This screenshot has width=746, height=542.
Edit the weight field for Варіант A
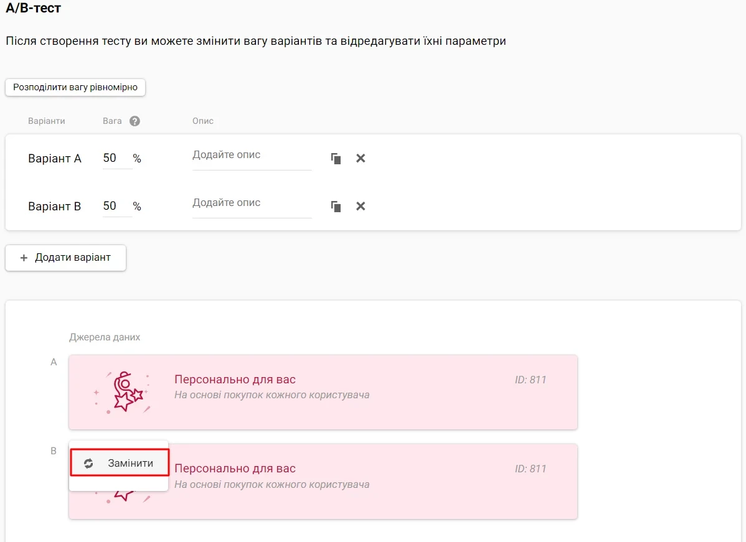tap(117, 158)
